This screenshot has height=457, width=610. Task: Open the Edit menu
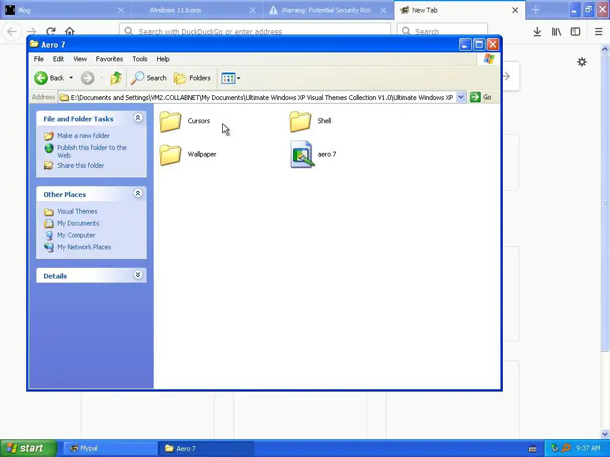coord(58,59)
